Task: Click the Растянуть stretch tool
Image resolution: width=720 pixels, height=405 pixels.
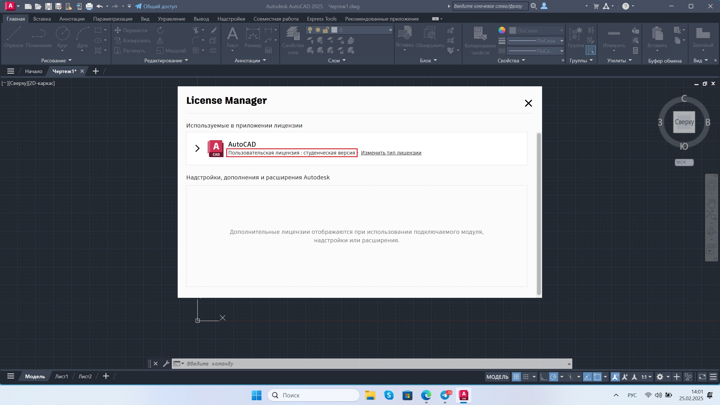Action: [x=130, y=50]
